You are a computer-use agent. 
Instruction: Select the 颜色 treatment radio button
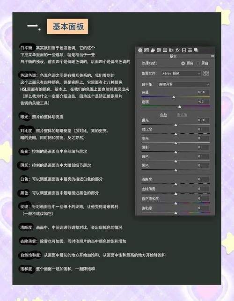click(183, 63)
